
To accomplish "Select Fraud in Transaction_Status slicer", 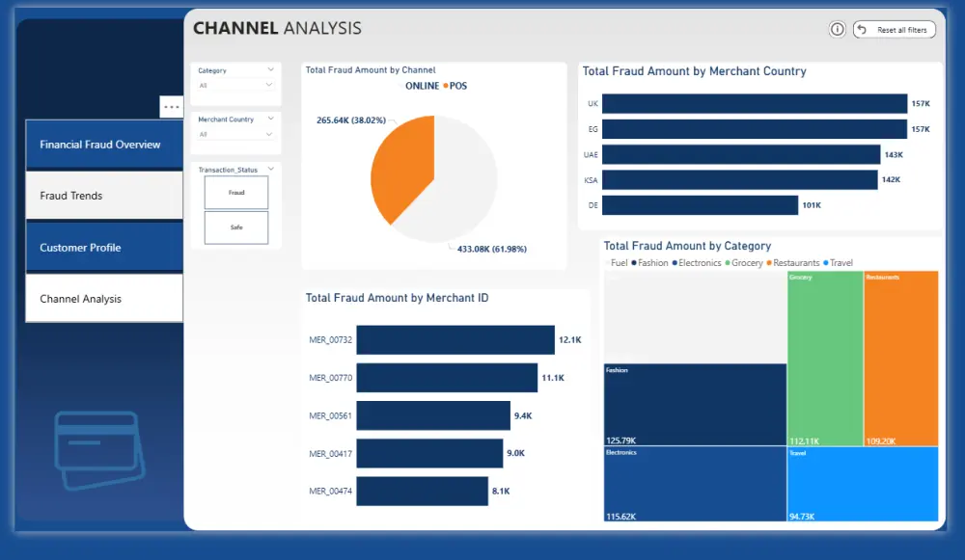I will (236, 193).
